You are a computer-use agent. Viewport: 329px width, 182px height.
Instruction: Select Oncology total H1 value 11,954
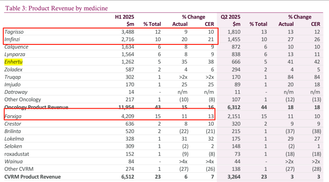pyautogui.click(x=126, y=107)
